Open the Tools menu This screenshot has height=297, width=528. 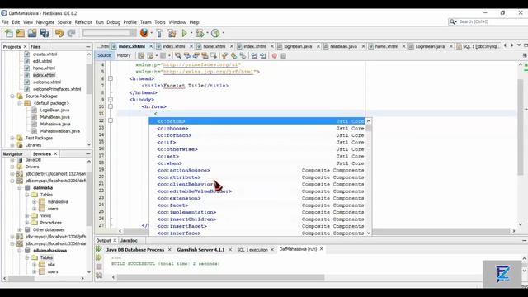tap(160, 22)
